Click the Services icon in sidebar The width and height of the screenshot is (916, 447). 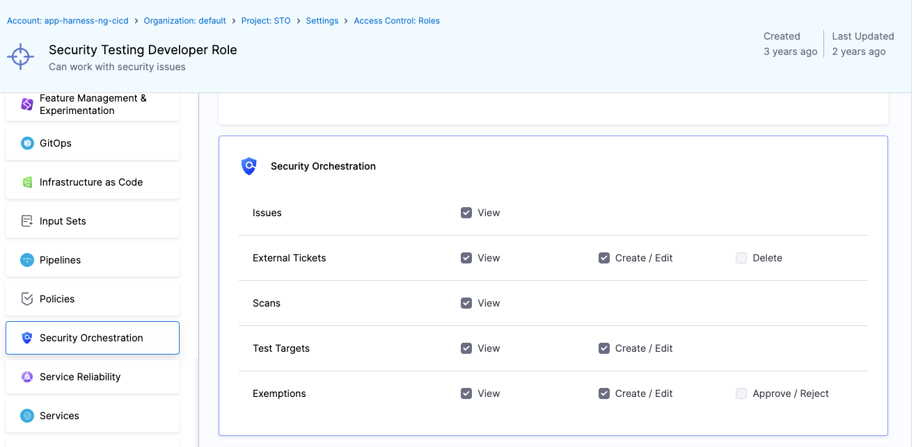(x=27, y=416)
